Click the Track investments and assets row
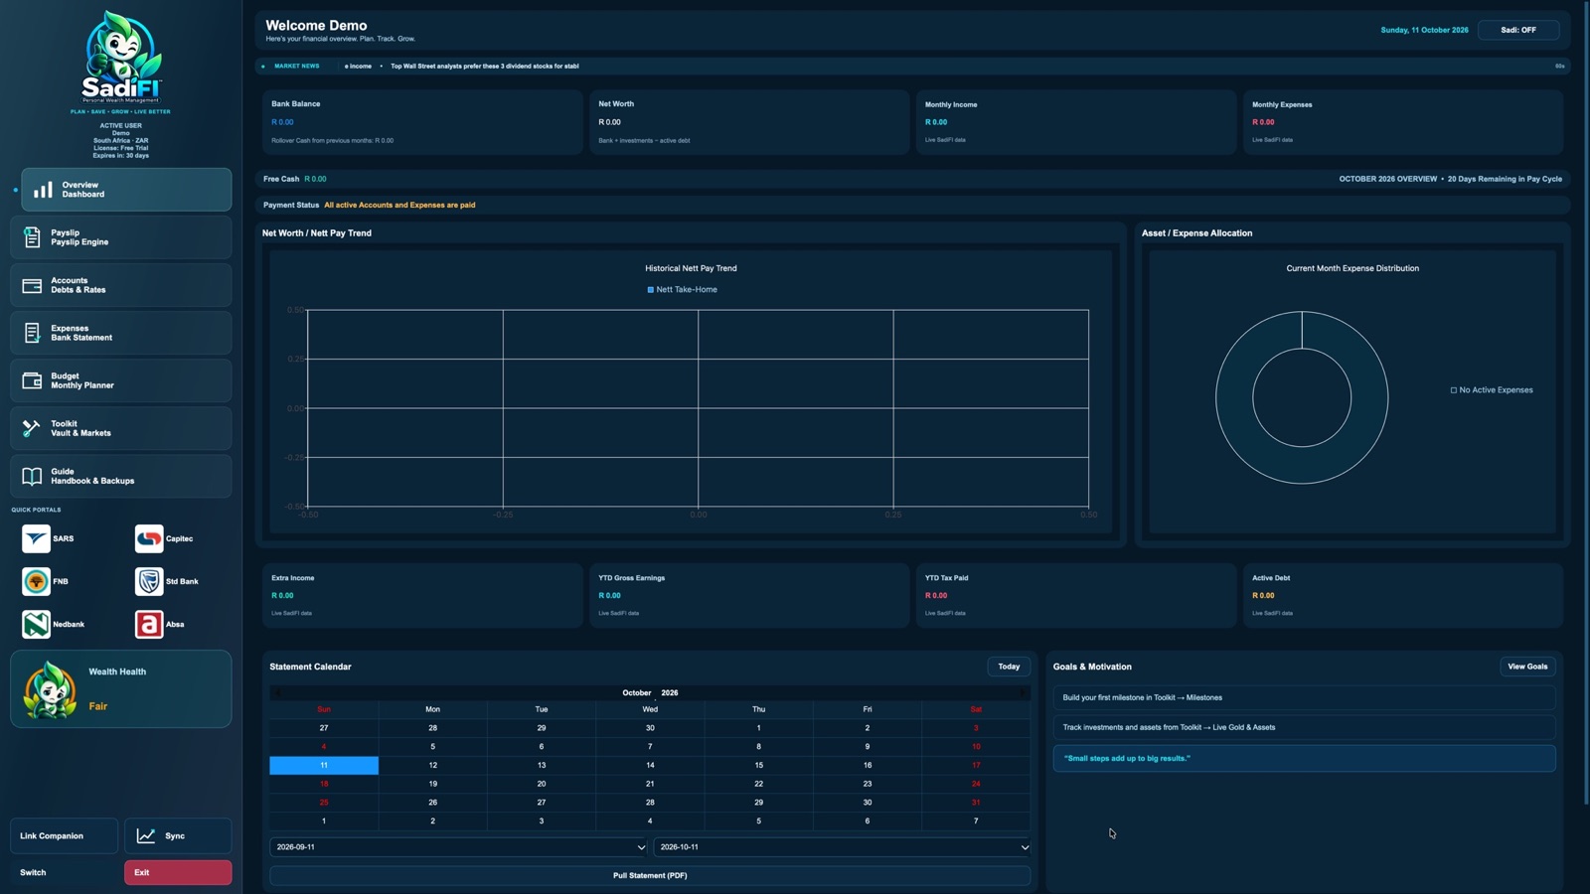The height and width of the screenshot is (894, 1590). (x=1304, y=727)
